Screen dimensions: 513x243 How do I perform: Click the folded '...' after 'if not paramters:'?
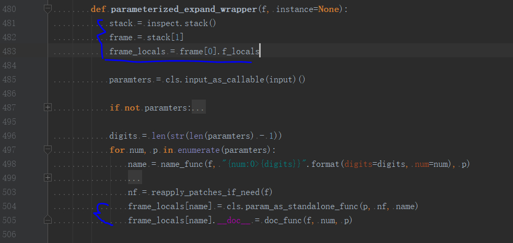click(199, 108)
